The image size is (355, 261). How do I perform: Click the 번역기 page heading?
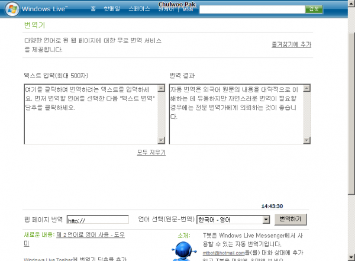pos(35,25)
